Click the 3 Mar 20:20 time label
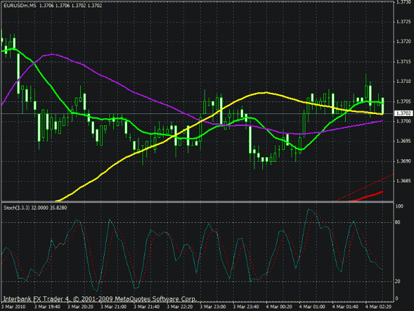Image resolution: width=414 pixels, height=311 pixels. [x=80, y=307]
